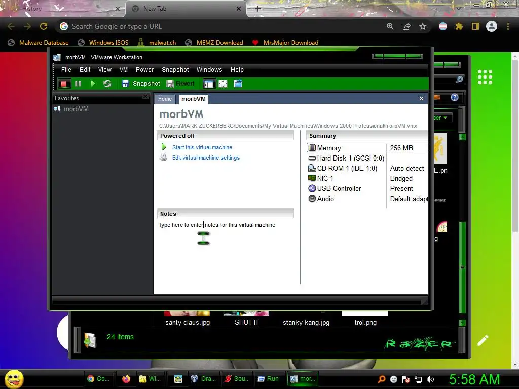The image size is (519, 389).
Task: Open the VM menu
Action: click(x=124, y=70)
